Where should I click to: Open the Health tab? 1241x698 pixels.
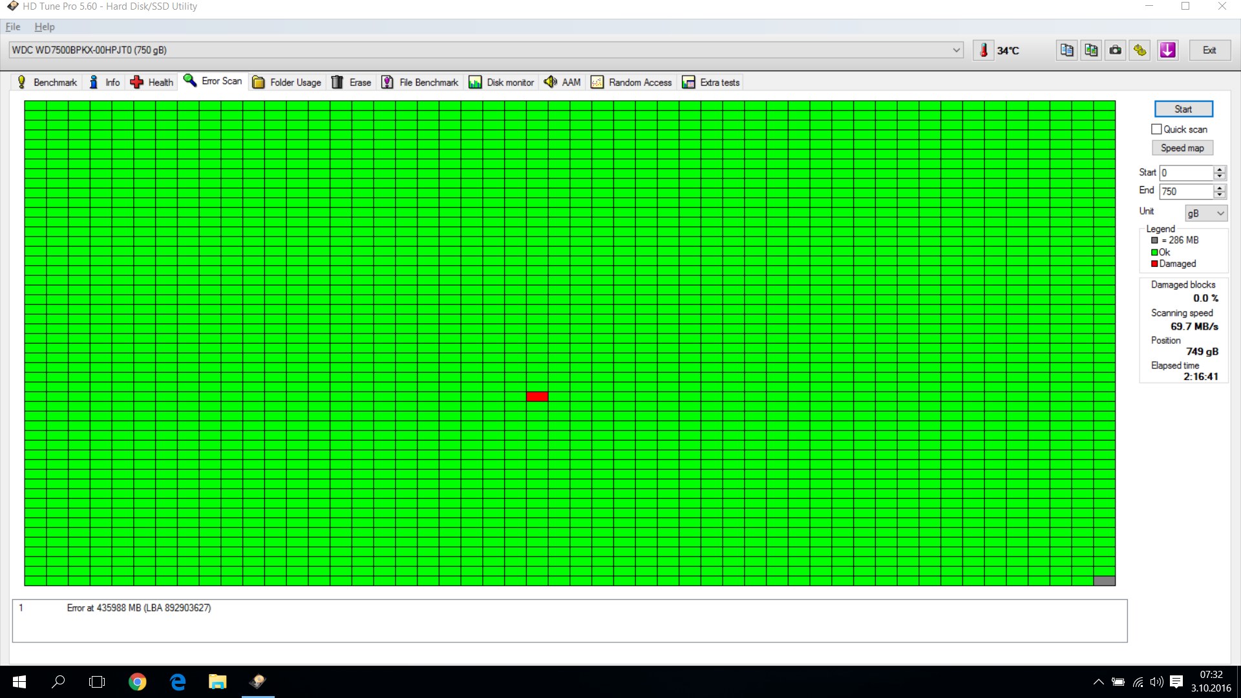[x=153, y=82]
